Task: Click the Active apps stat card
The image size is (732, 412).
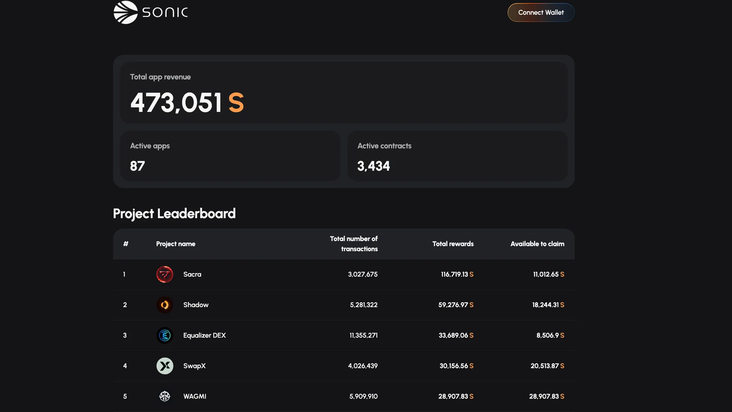Action: (230, 156)
